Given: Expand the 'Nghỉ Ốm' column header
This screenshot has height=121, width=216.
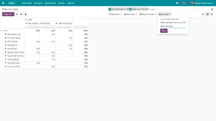Looking at the screenshot, I should pyautogui.click(x=45, y=23).
